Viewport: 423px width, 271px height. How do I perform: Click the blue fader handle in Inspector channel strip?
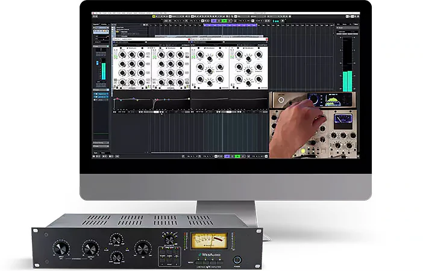pyautogui.click(x=98, y=63)
